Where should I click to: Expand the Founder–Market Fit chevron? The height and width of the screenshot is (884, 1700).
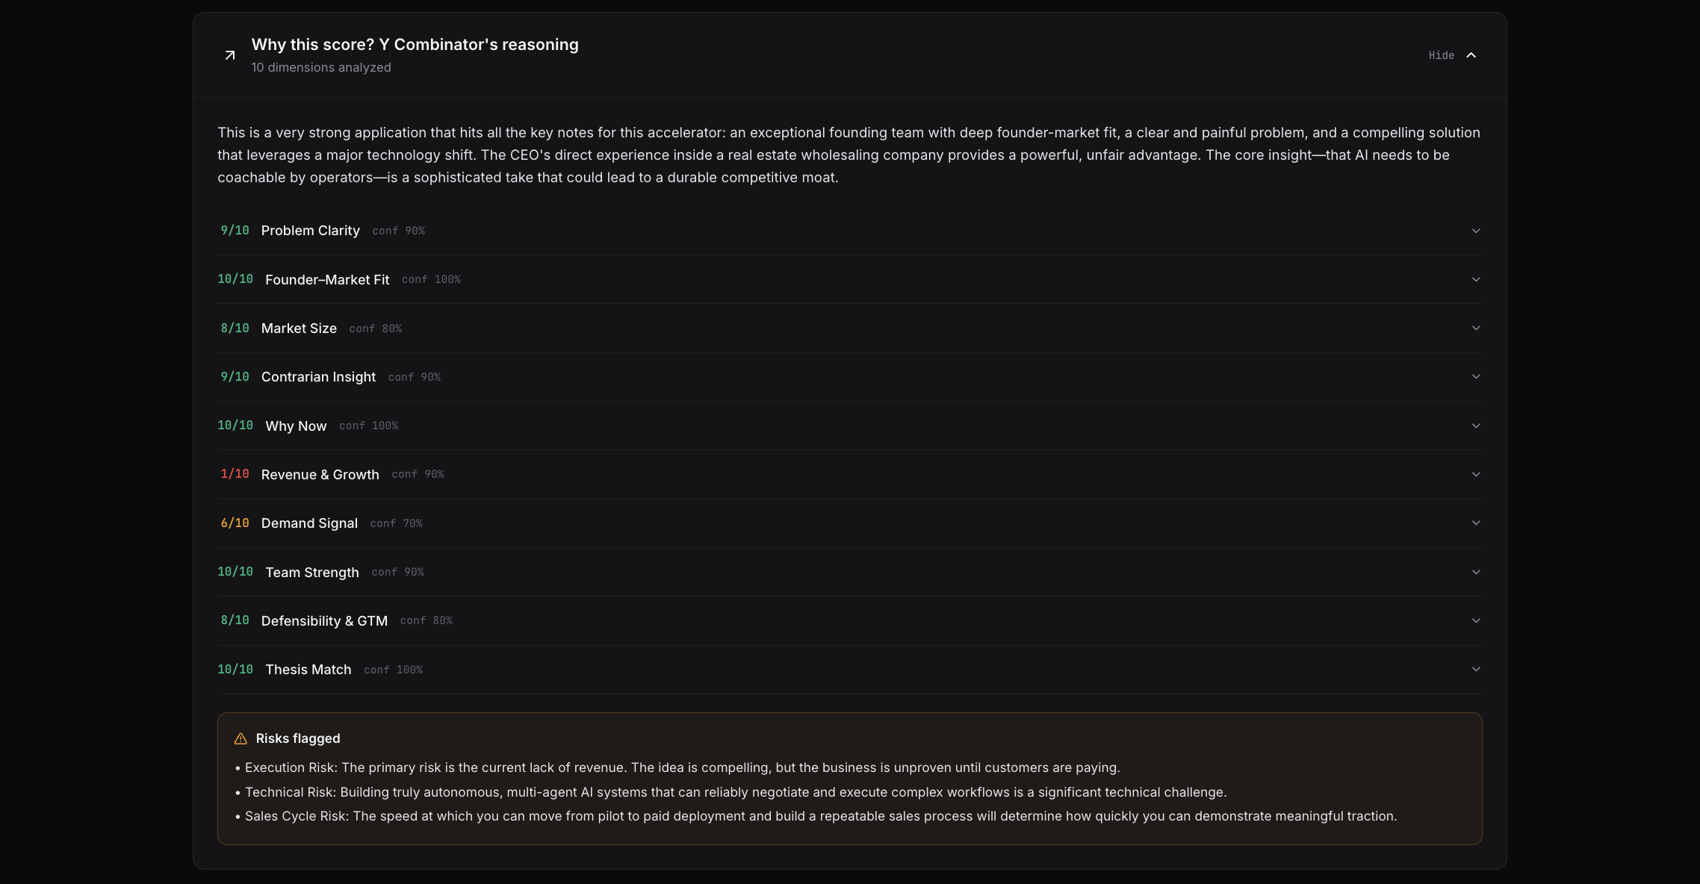coord(1476,279)
